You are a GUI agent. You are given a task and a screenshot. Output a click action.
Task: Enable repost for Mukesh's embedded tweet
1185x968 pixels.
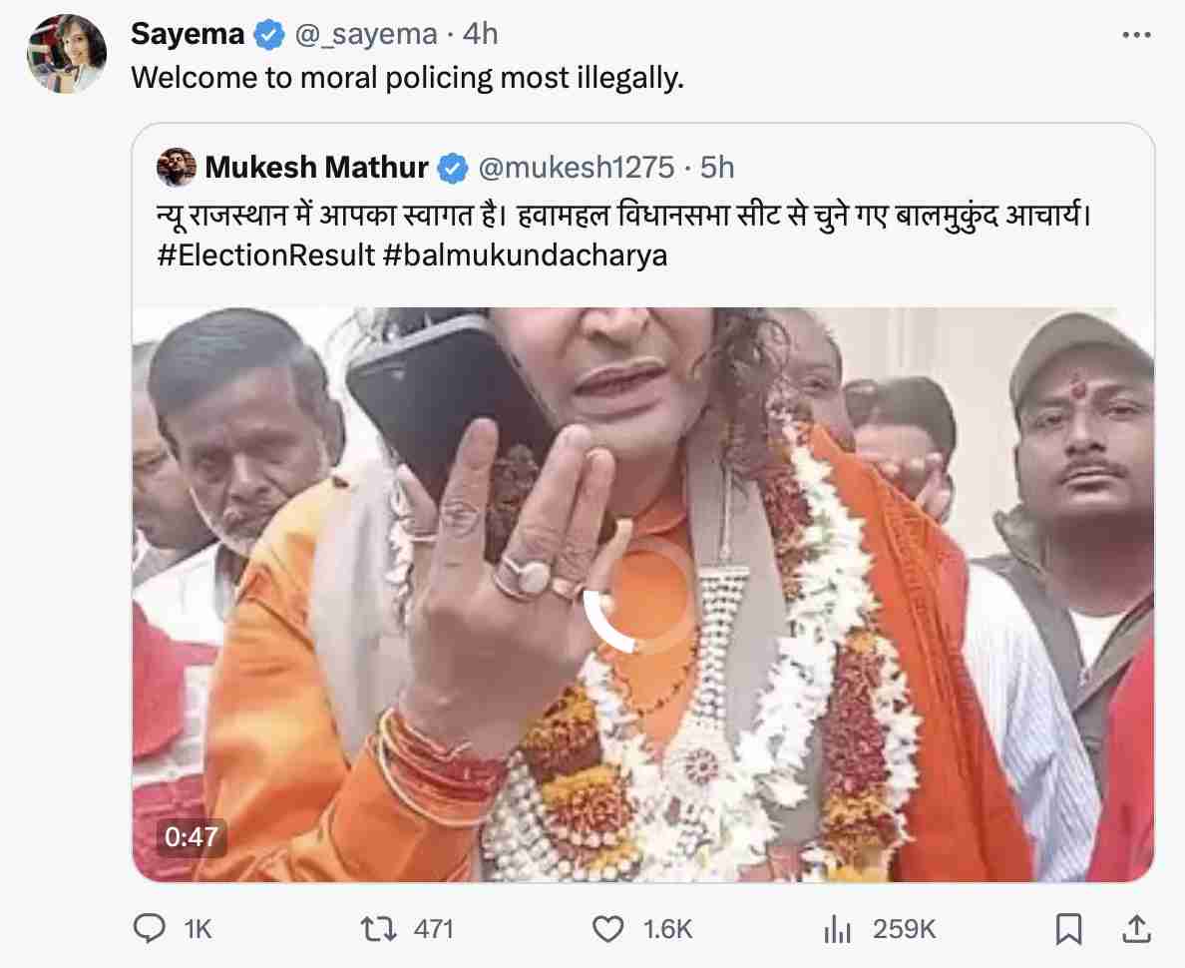[377, 928]
